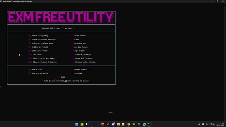Select the cmd terminal taskbar icon
The width and height of the screenshot is (226, 127).
click(149, 124)
